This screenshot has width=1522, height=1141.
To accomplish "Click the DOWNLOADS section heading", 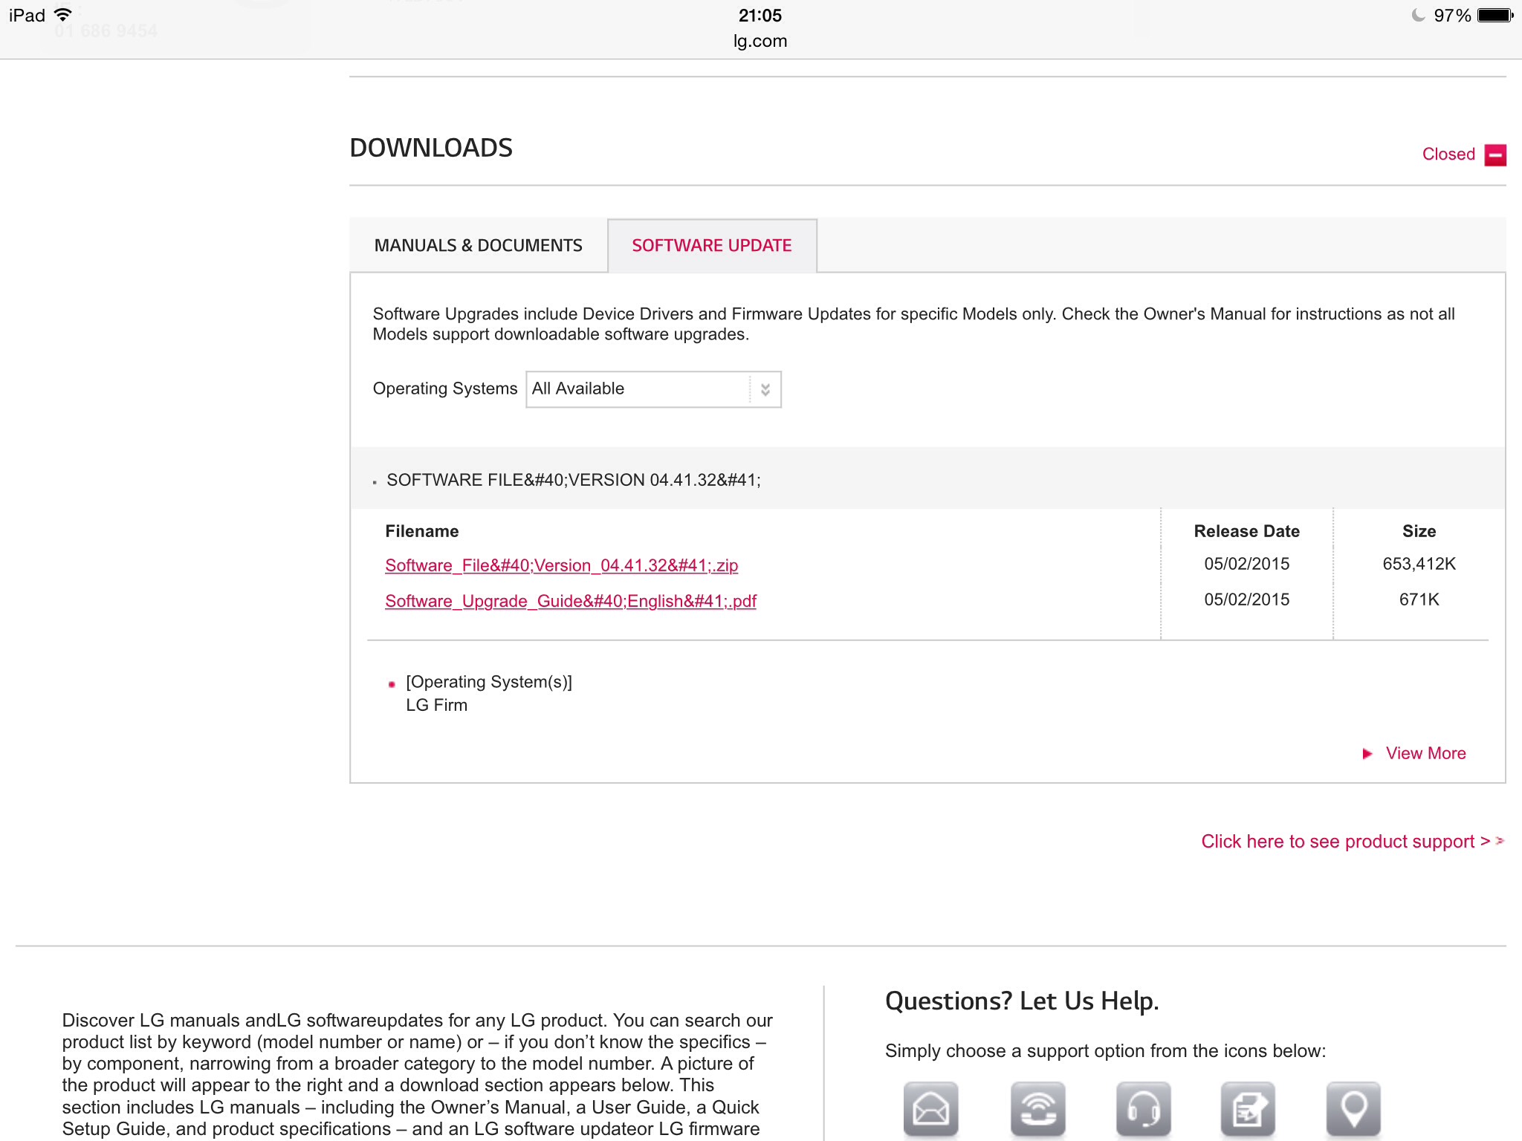I will coord(431,148).
